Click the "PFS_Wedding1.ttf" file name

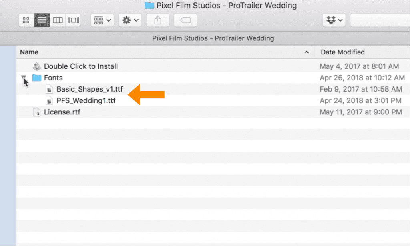(86, 101)
